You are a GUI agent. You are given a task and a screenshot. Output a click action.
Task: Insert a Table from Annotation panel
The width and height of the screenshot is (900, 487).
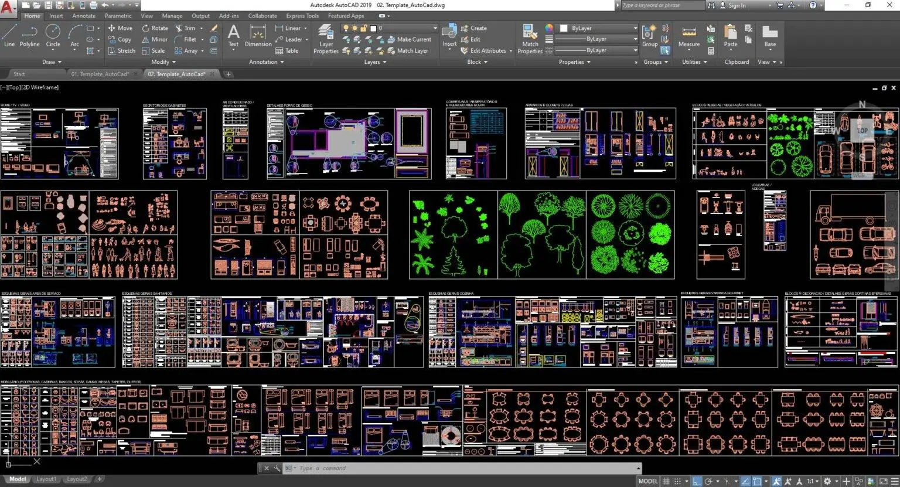point(287,50)
